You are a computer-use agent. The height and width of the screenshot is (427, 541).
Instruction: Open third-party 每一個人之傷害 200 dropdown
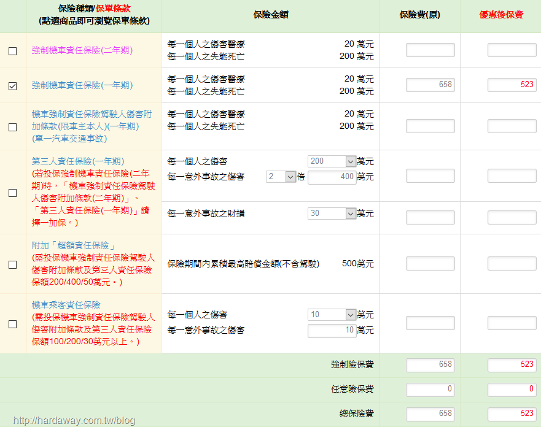[332, 161]
